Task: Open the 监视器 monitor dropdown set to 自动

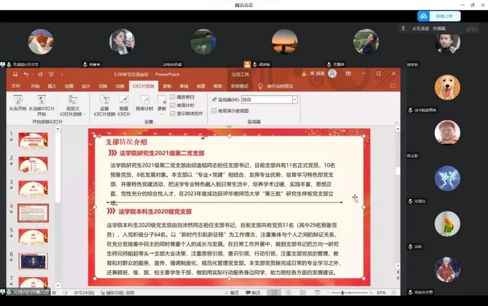Action: (x=295, y=99)
